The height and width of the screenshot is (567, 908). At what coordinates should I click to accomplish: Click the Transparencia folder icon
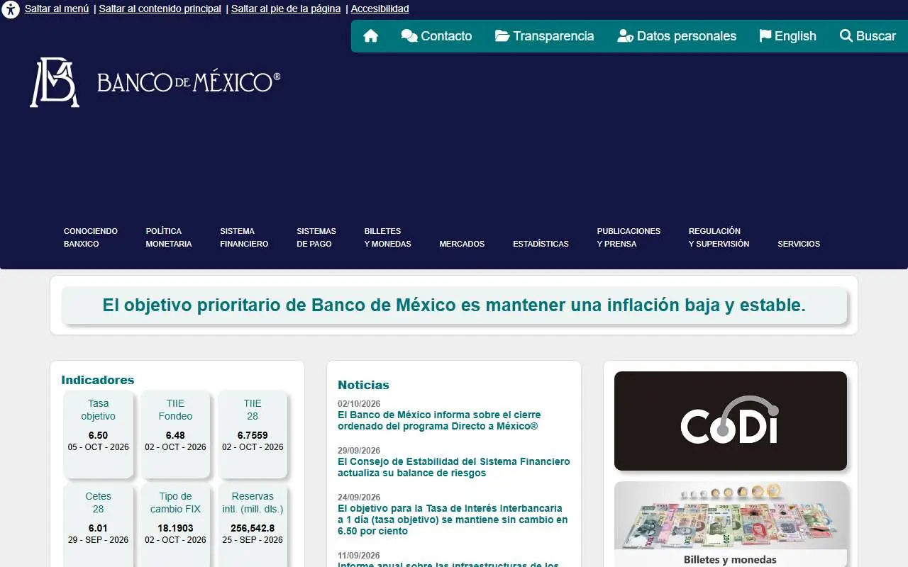(x=502, y=36)
